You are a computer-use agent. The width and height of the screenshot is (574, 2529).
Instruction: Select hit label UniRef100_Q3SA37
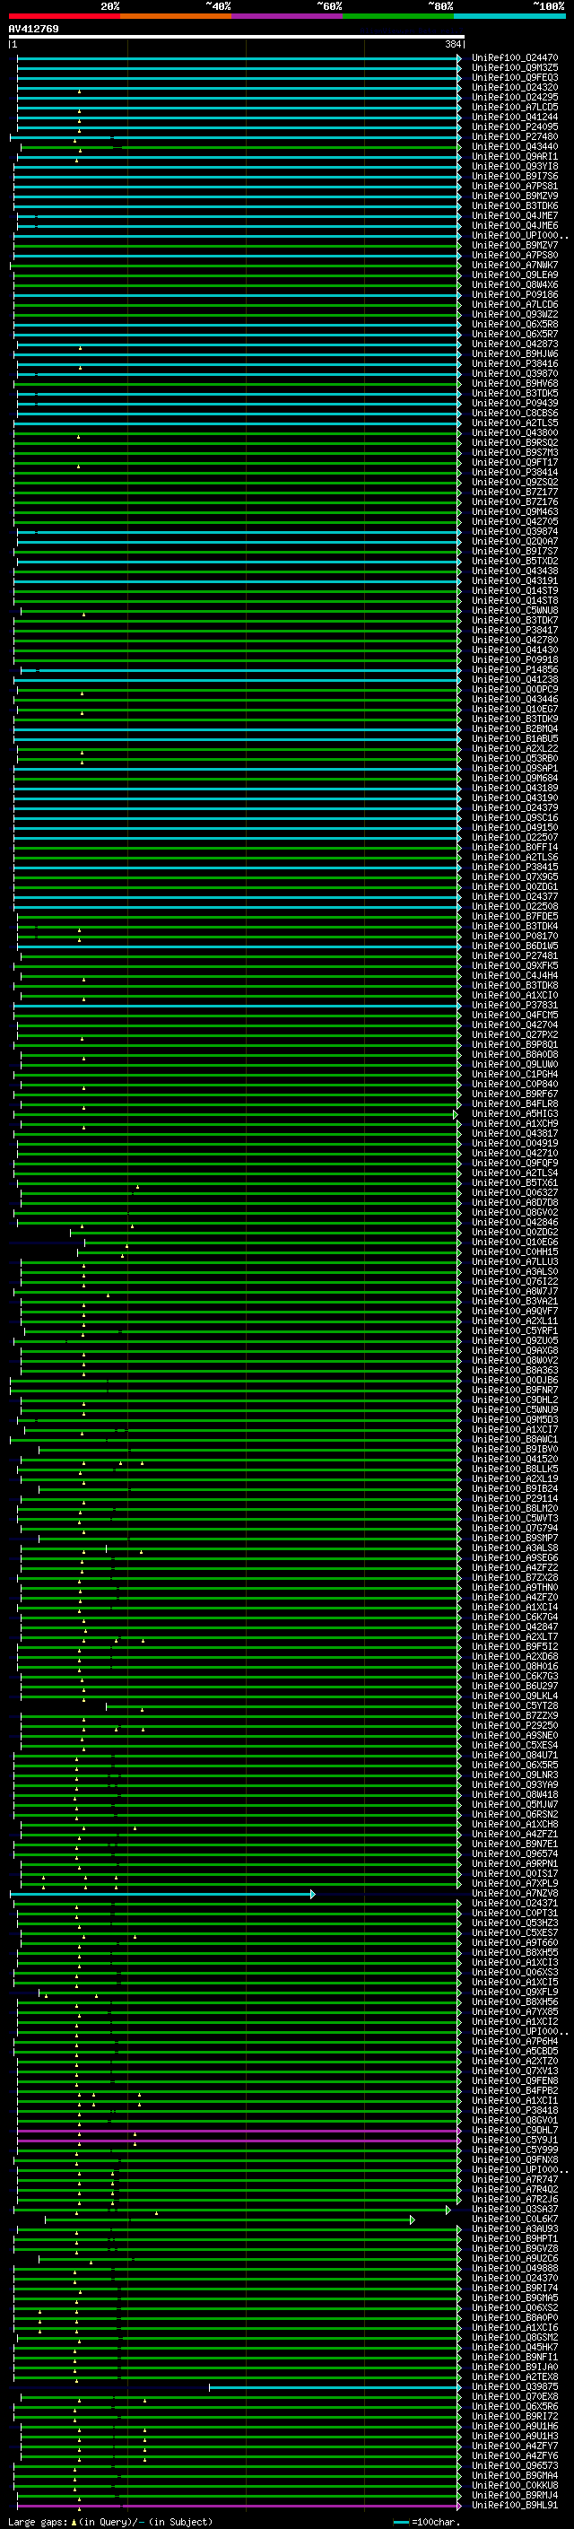[515, 2210]
